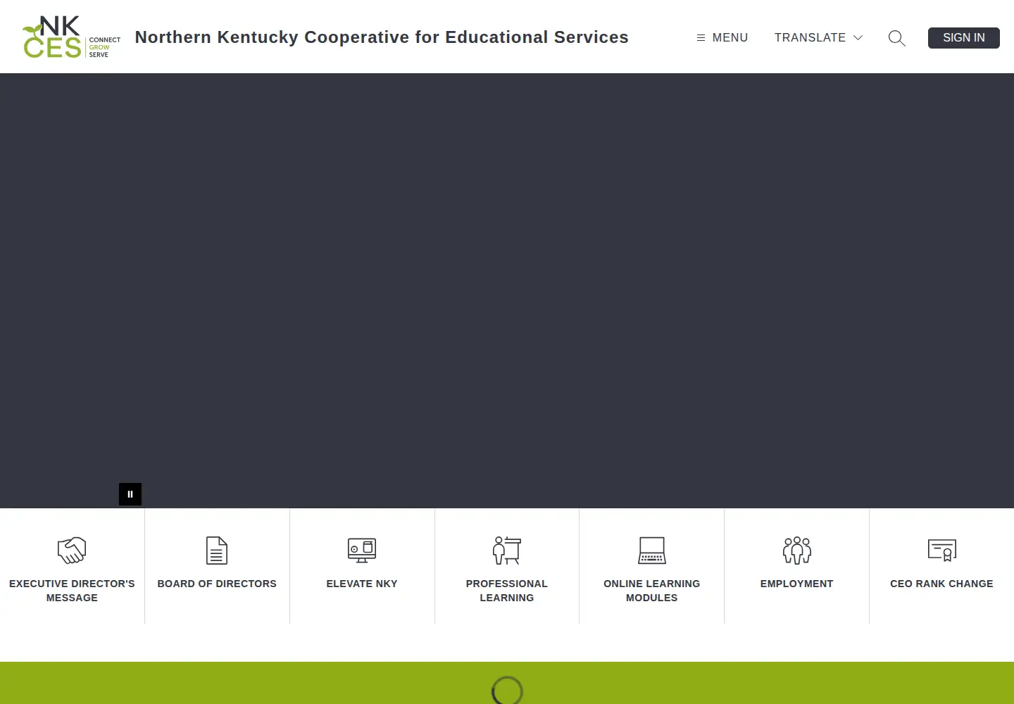This screenshot has height=704, width=1014.
Task: Click the site title Northern Kentucky Cooperative heading
Action: point(382,37)
